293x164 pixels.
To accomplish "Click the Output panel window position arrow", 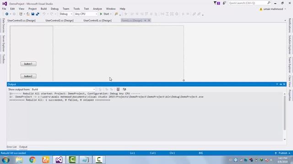I will click(x=277, y=84).
